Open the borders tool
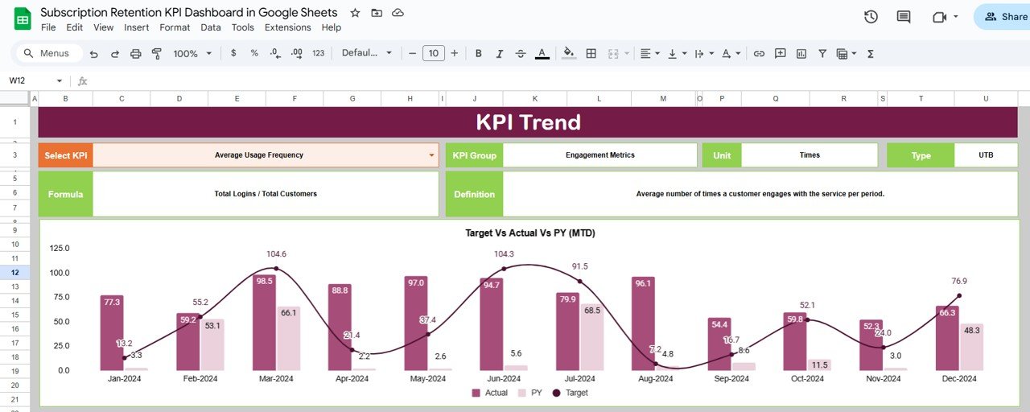 (591, 53)
